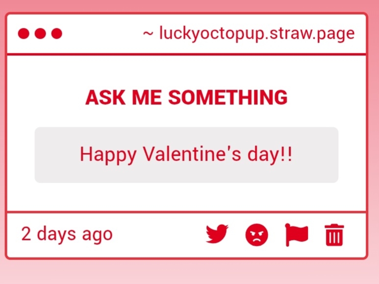Click the "2 days ago" timestamp
Image resolution: width=379 pixels, height=284 pixels.
tap(67, 234)
